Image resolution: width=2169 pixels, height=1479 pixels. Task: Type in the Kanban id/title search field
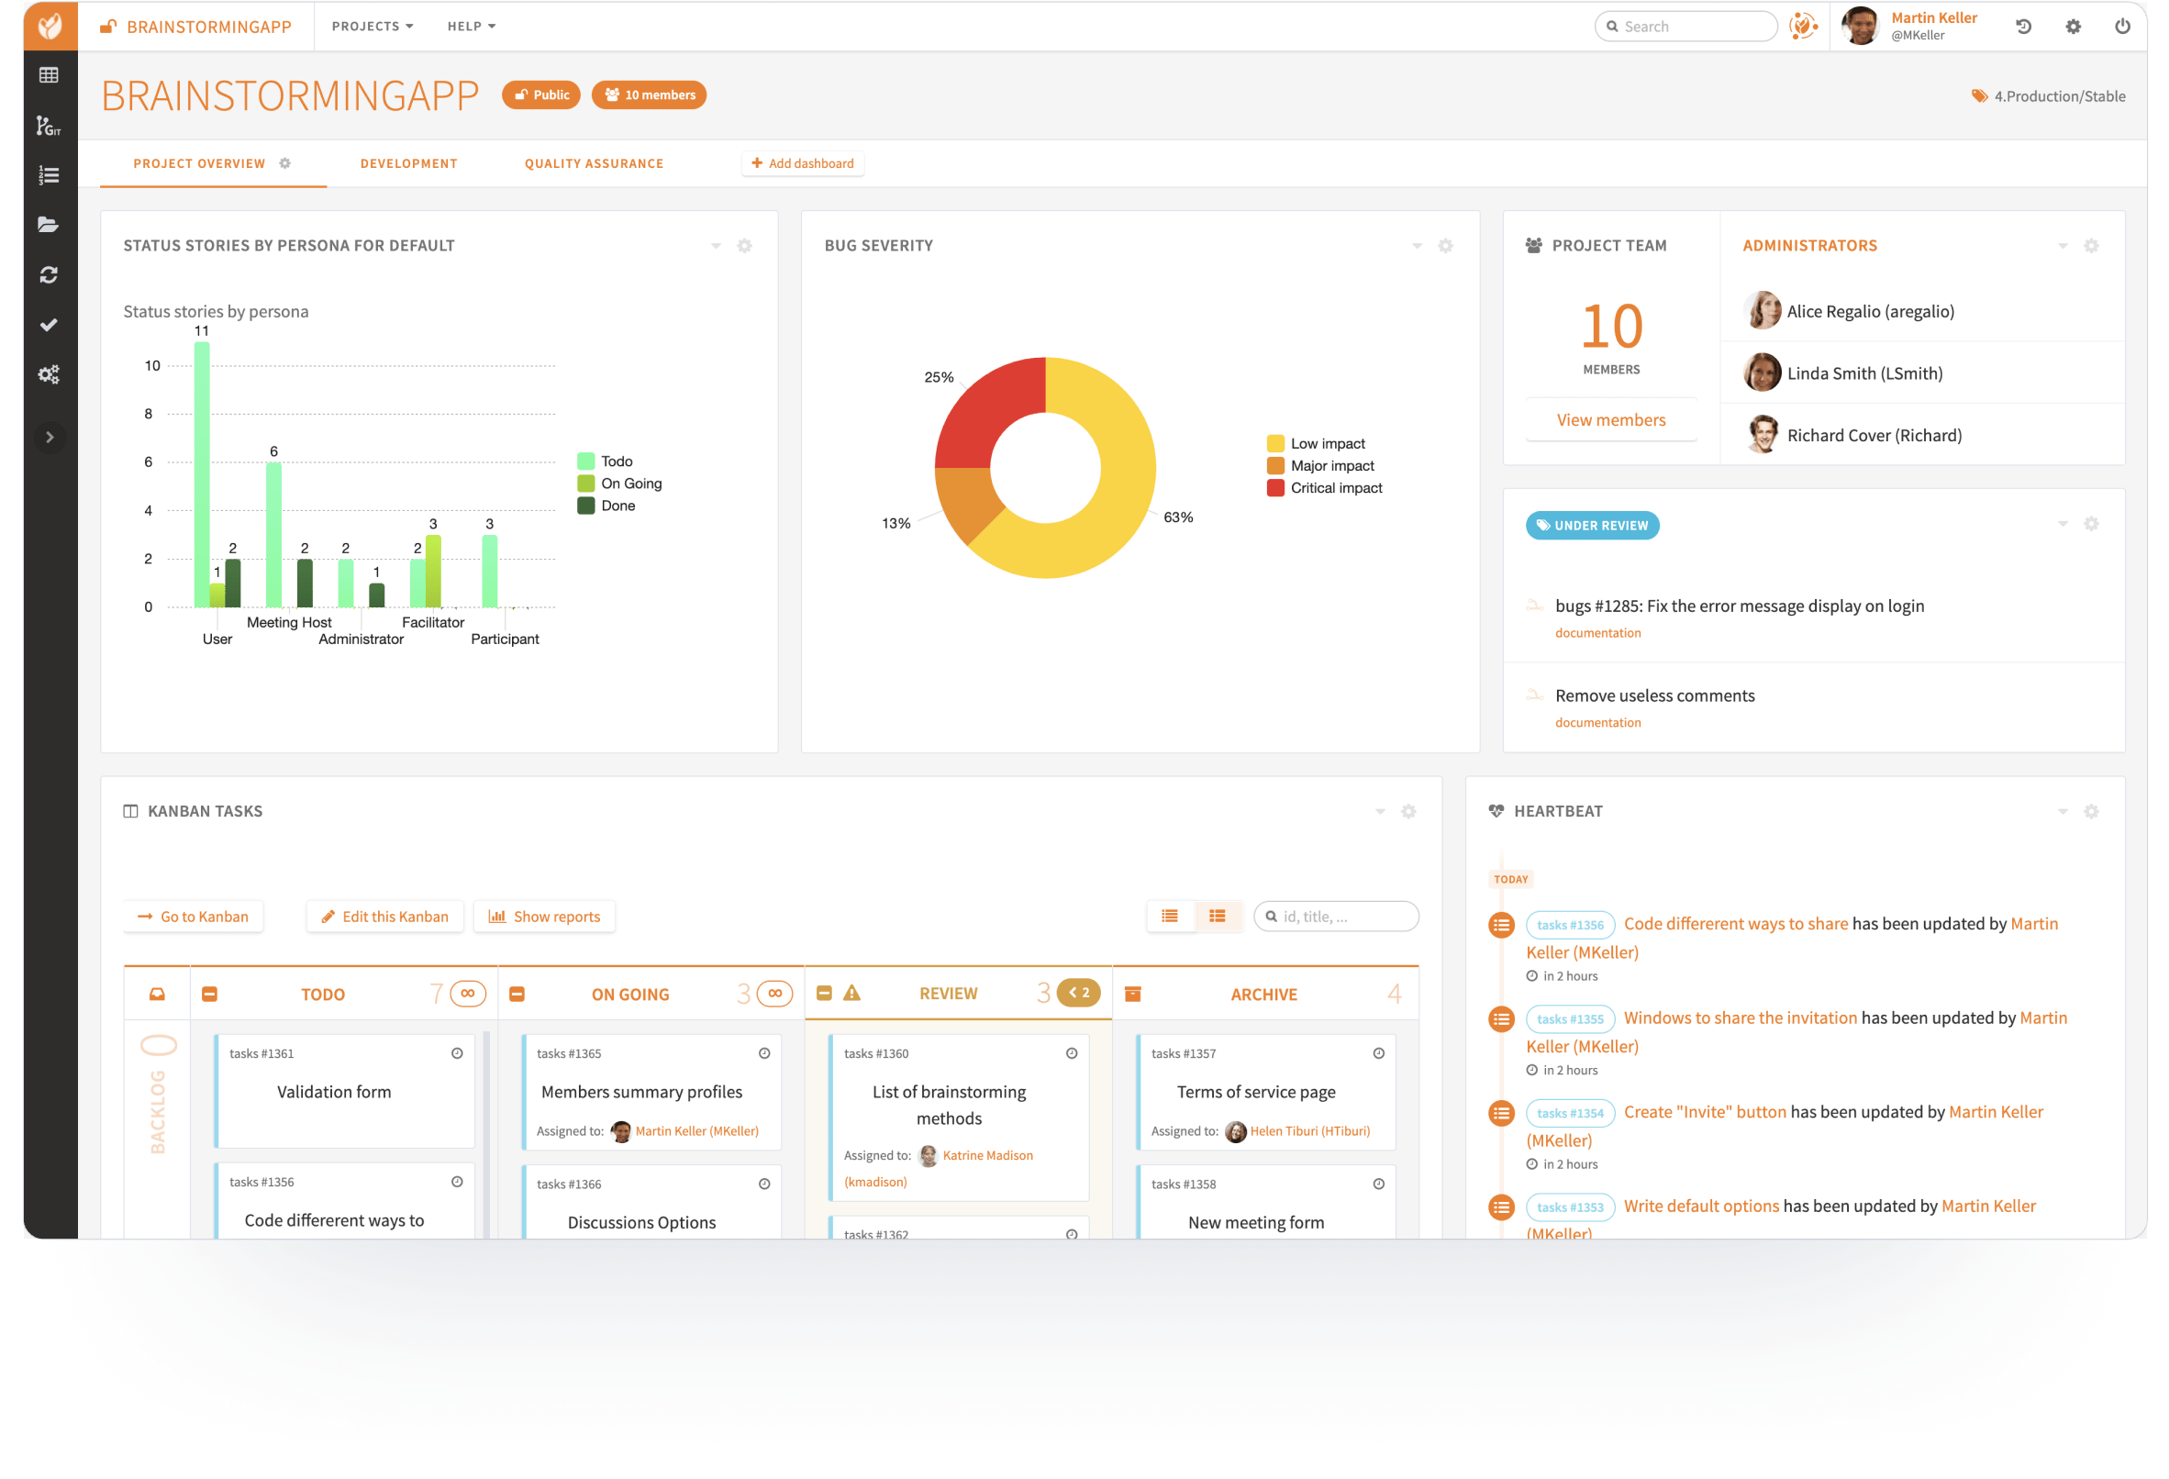[1335, 916]
